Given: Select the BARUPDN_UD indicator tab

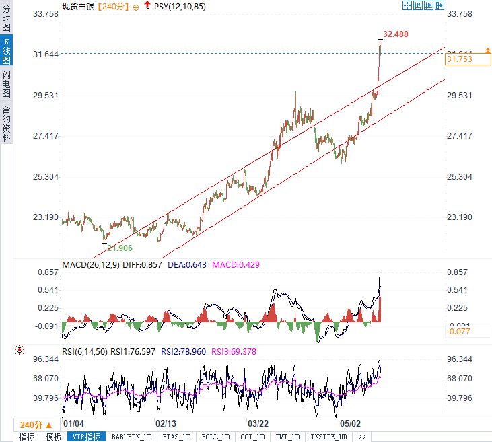Looking at the screenshot, I should coord(131,437).
